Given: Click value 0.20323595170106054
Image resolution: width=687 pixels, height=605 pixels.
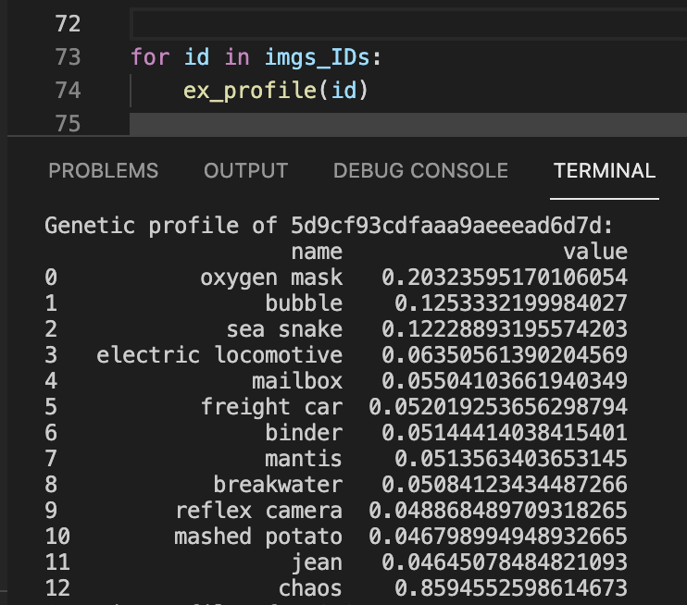Looking at the screenshot, I should pyautogui.click(x=505, y=278).
